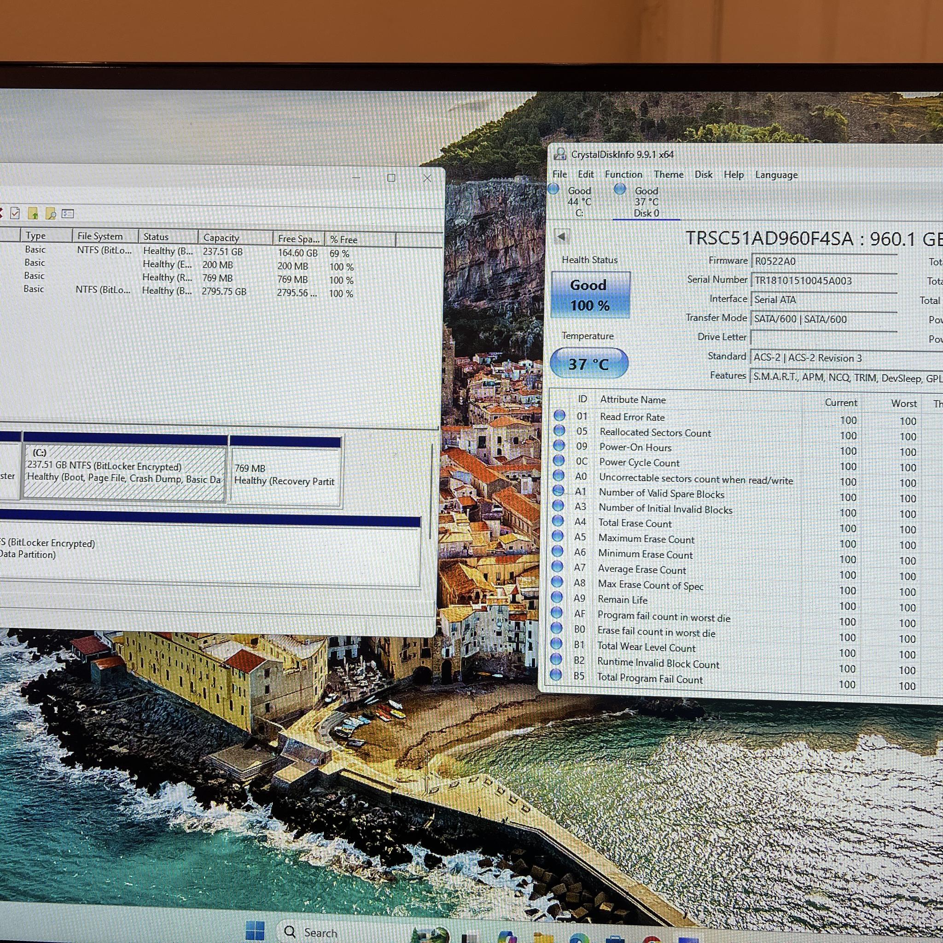Click status dot for Total Program Fail Count
Image resolution: width=943 pixels, height=943 pixels.
pos(555,675)
